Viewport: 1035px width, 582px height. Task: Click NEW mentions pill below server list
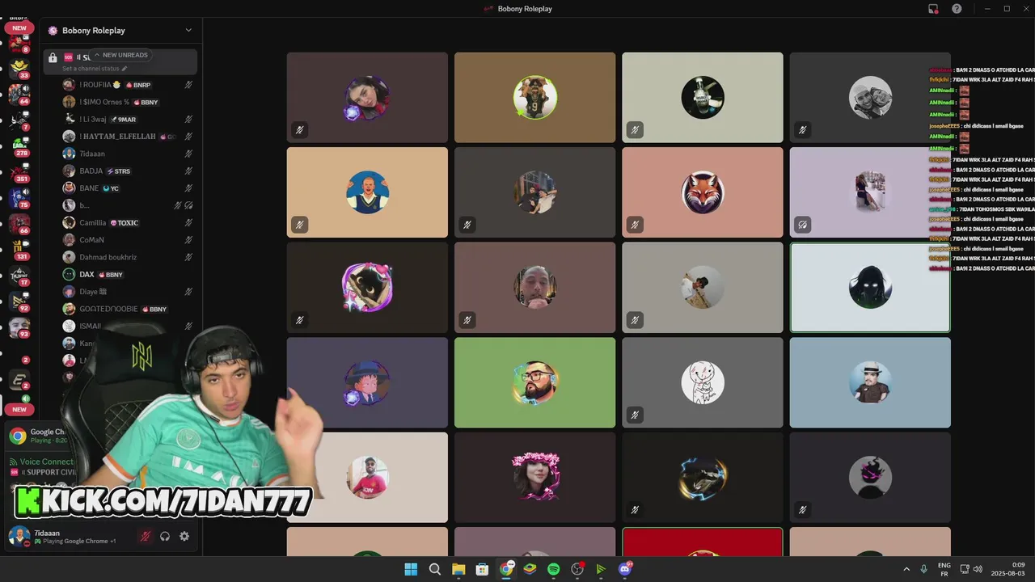pyautogui.click(x=19, y=410)
